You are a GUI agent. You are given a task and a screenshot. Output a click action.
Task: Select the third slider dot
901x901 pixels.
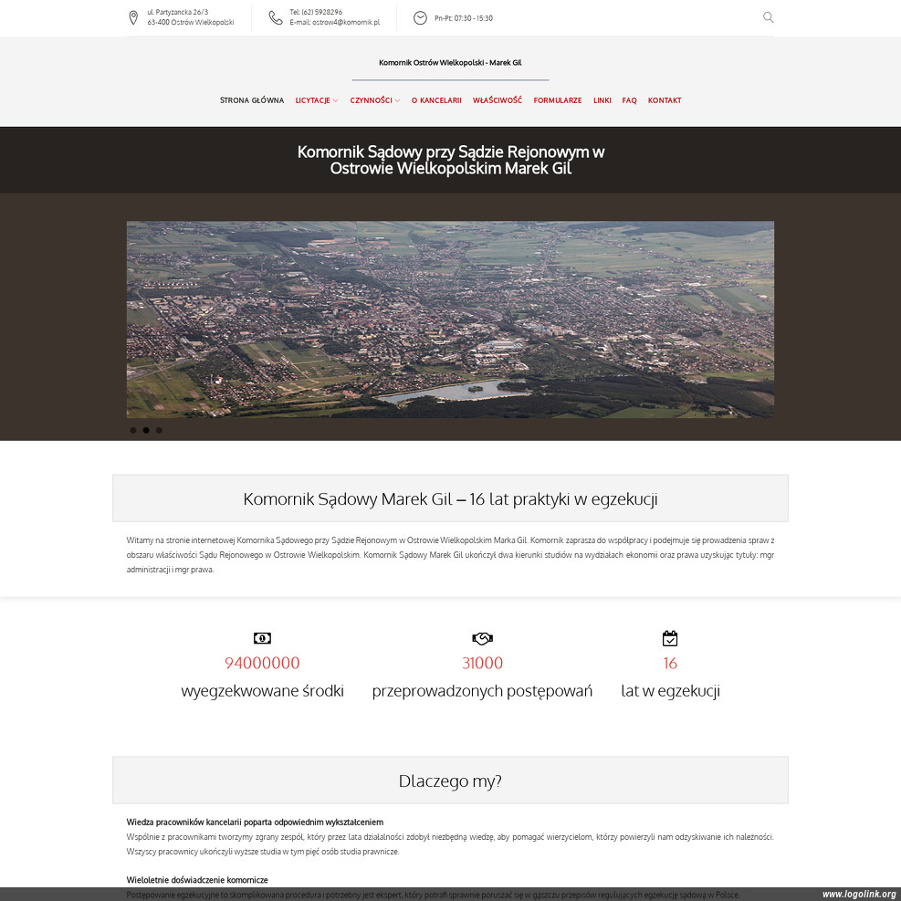(159, 430)
